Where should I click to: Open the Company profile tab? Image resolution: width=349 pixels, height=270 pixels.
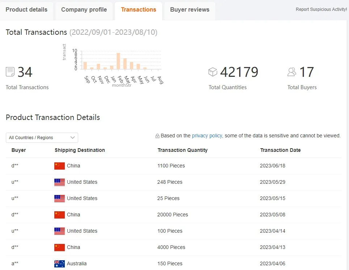click(x=84, y=10)
